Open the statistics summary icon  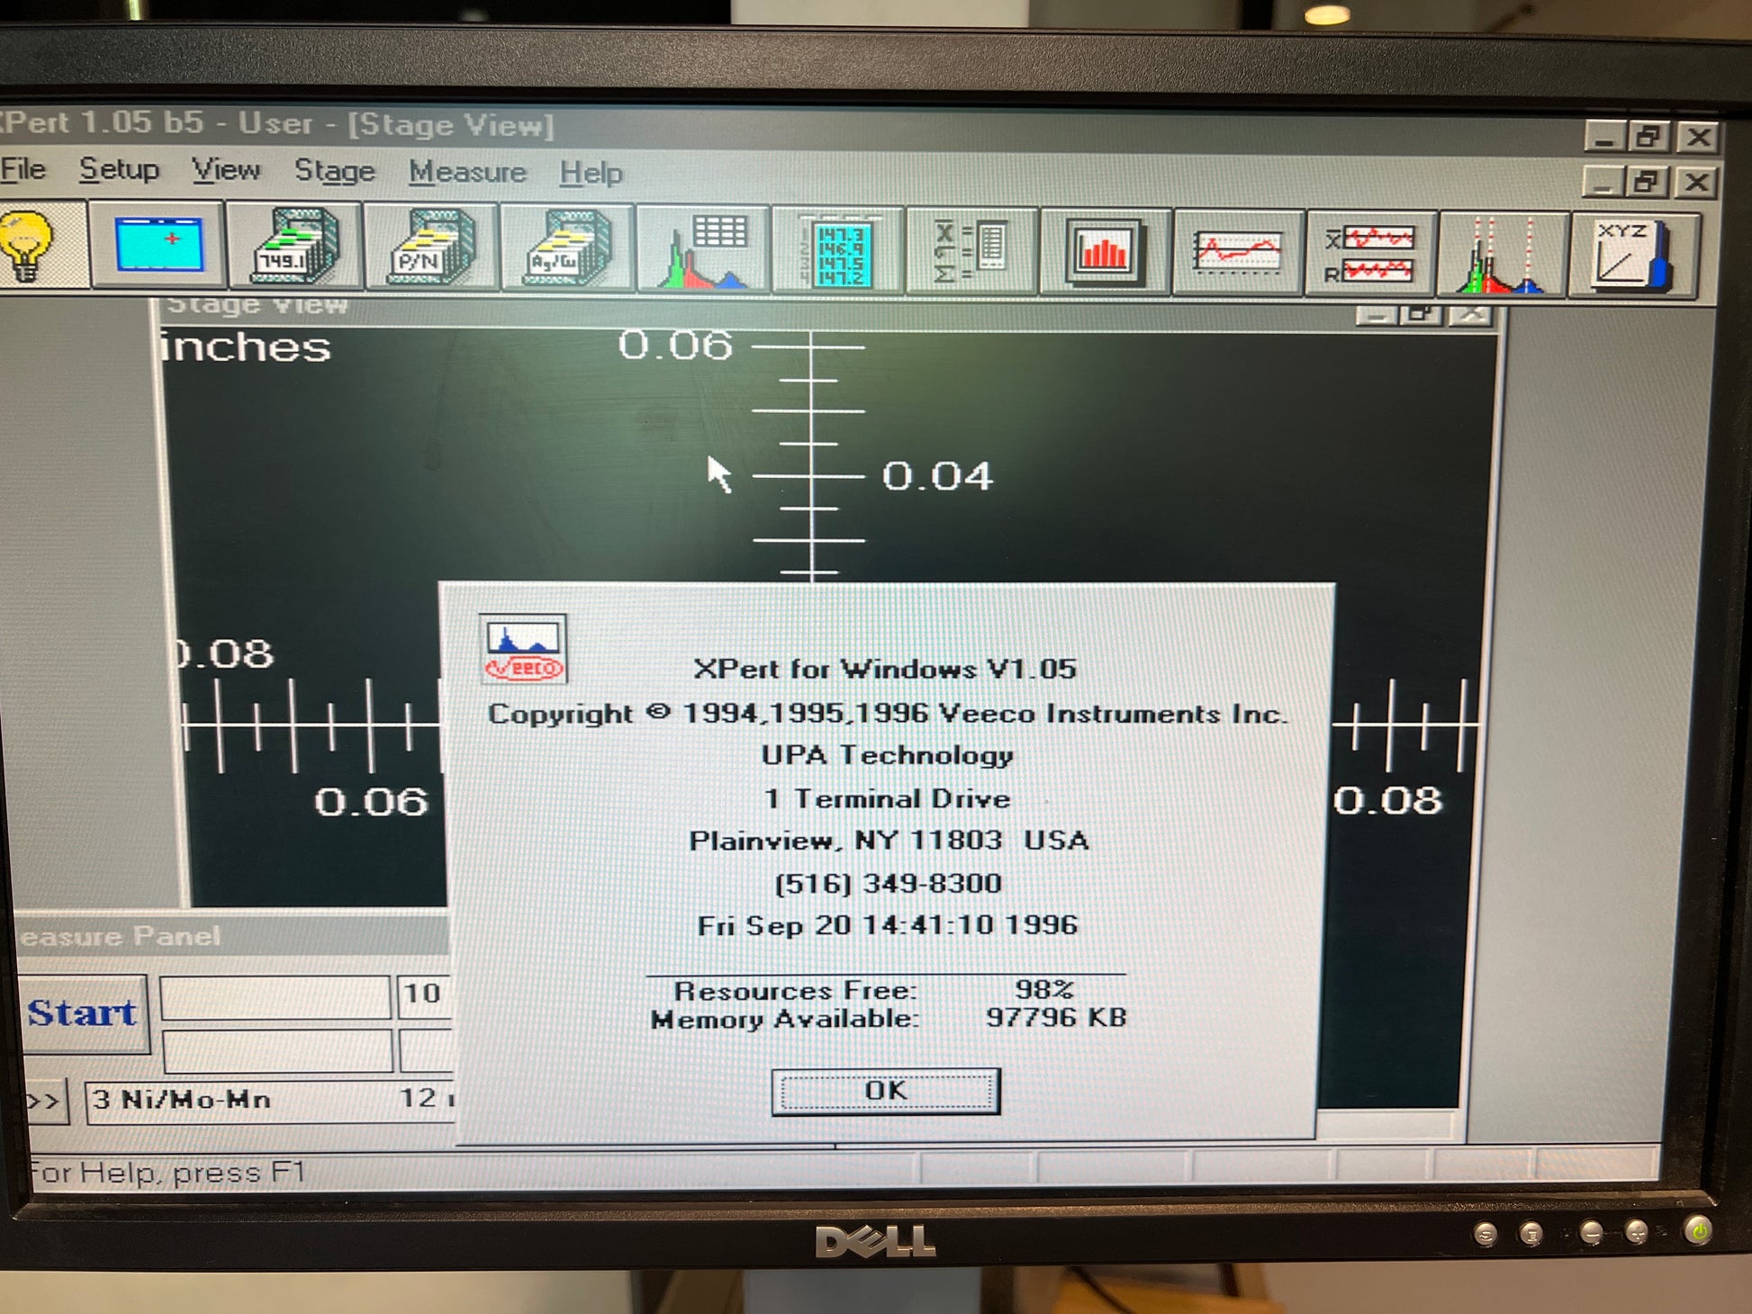(973, 253)
